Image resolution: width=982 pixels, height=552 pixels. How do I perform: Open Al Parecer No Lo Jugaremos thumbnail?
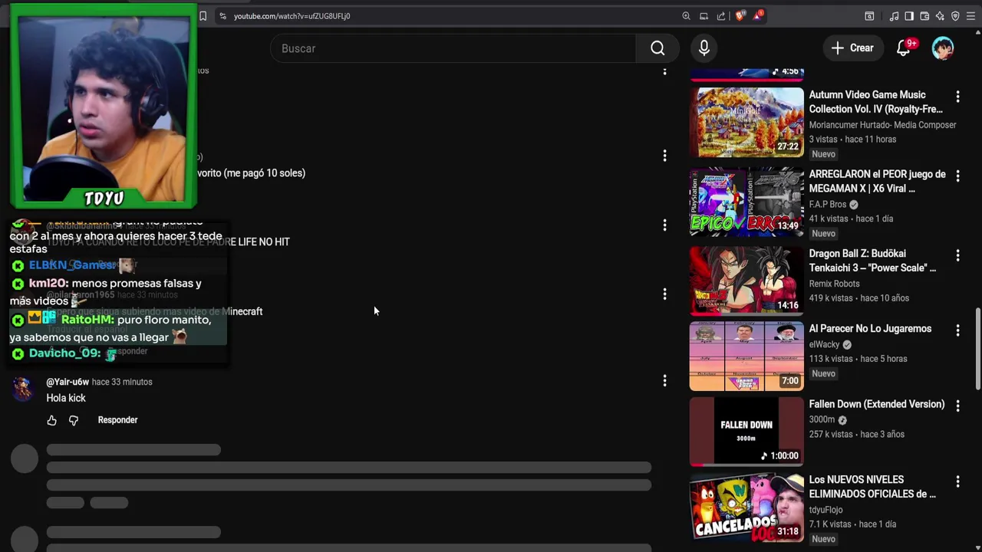point(746,356)
